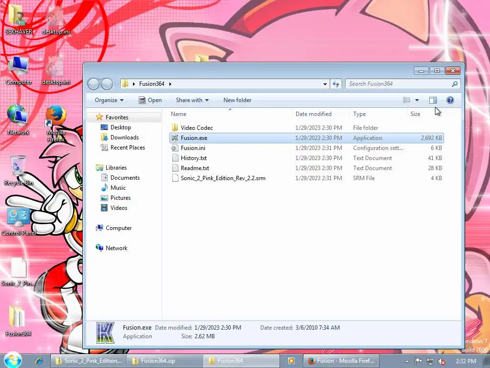
Task: Expand the breadcrumb arrow after Fusion364
Action: 170,84
